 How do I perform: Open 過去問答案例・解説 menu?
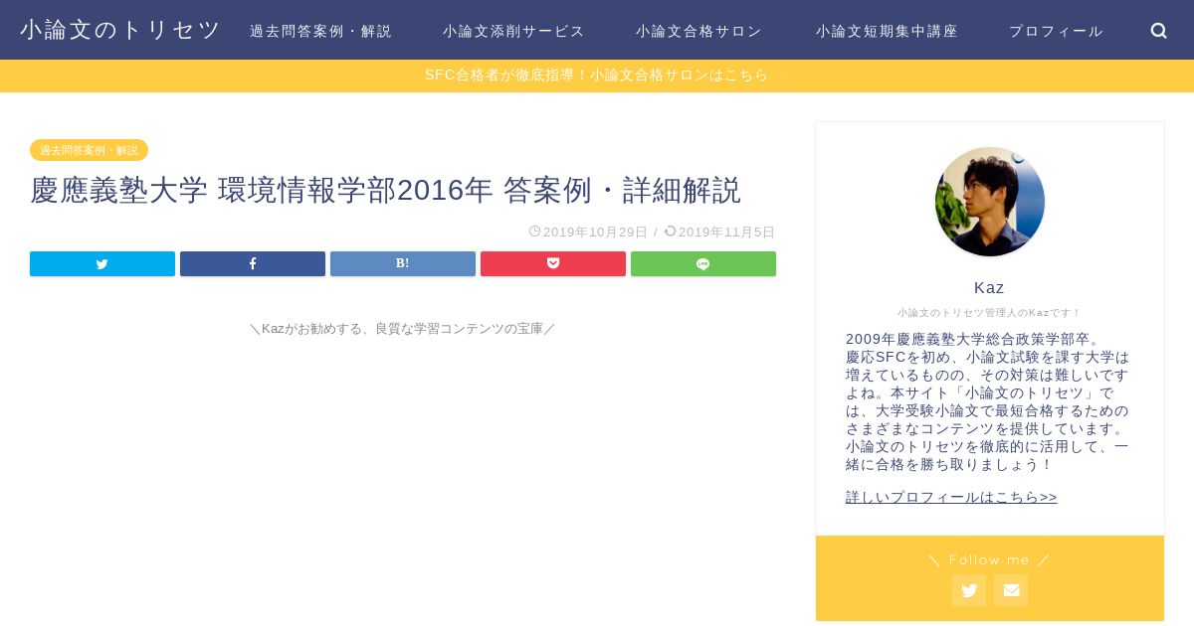point(321,31)
